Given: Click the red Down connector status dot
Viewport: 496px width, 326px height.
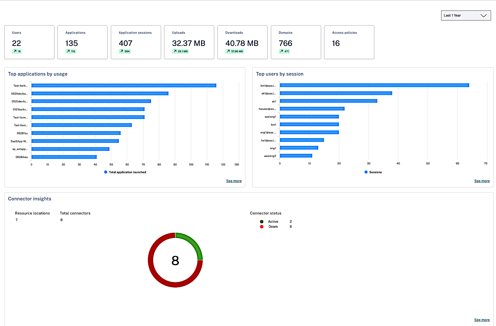Looking at the screenshot, I should 262,227.
